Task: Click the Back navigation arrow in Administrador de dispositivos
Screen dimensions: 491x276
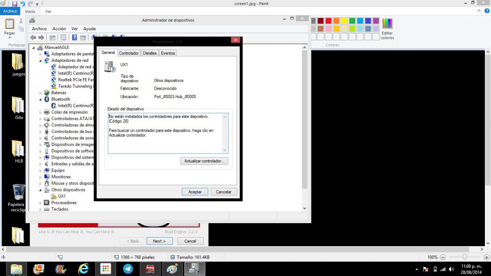Action: (x=33, y=37)
